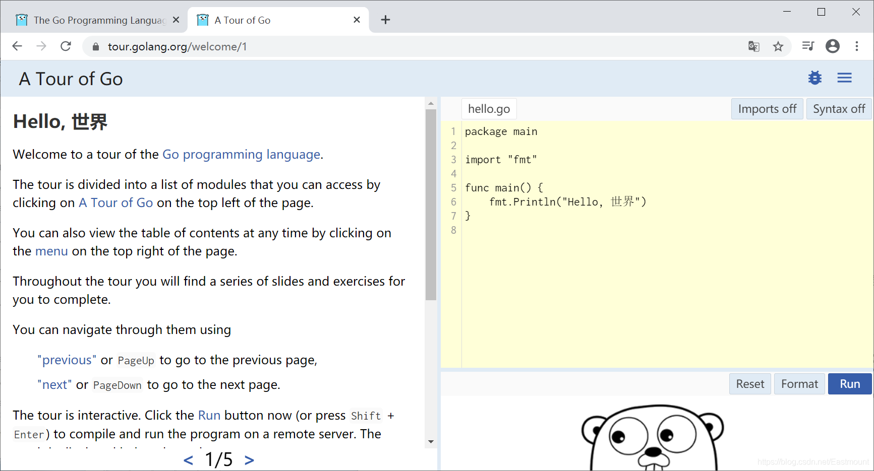Toggle Imports off button
Screen dimensions: 874x471
click(x=767, y=109)
